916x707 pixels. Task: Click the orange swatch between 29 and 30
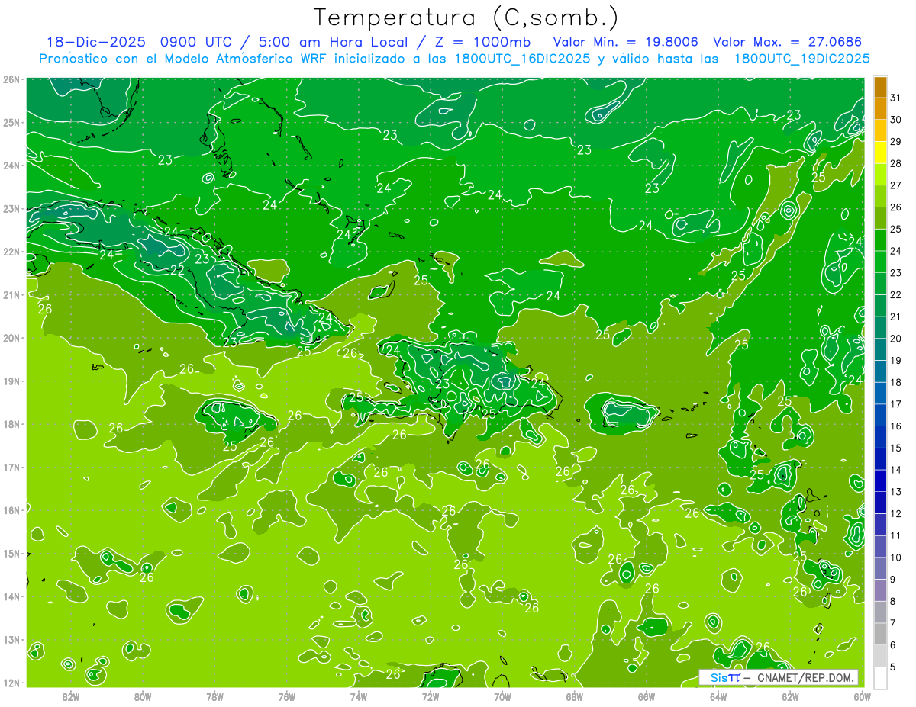click(x=880, y=130)
